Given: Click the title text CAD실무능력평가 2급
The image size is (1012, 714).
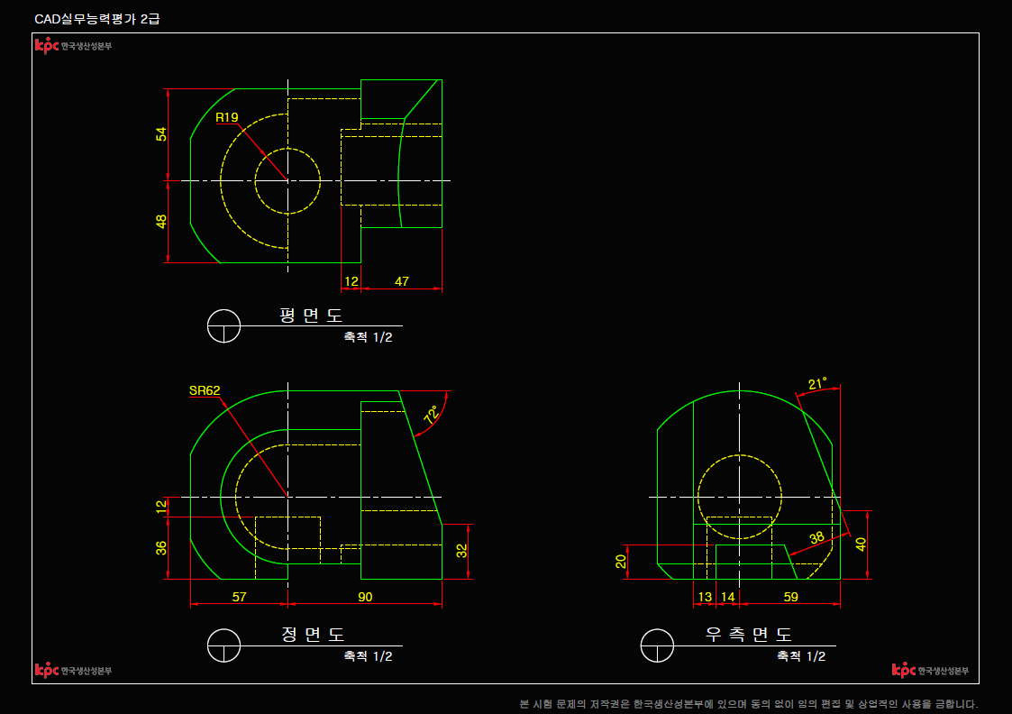Looking at the screenshot, I should [96, 19].
